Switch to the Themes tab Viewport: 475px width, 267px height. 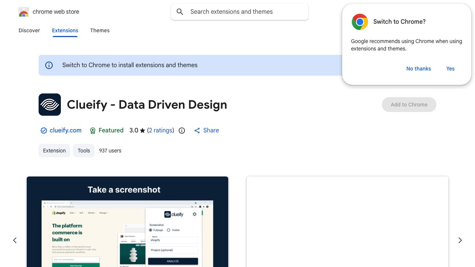pyautogui.click(x=100, y=30)
